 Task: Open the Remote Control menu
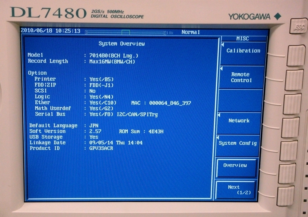(x=241, y=77)
